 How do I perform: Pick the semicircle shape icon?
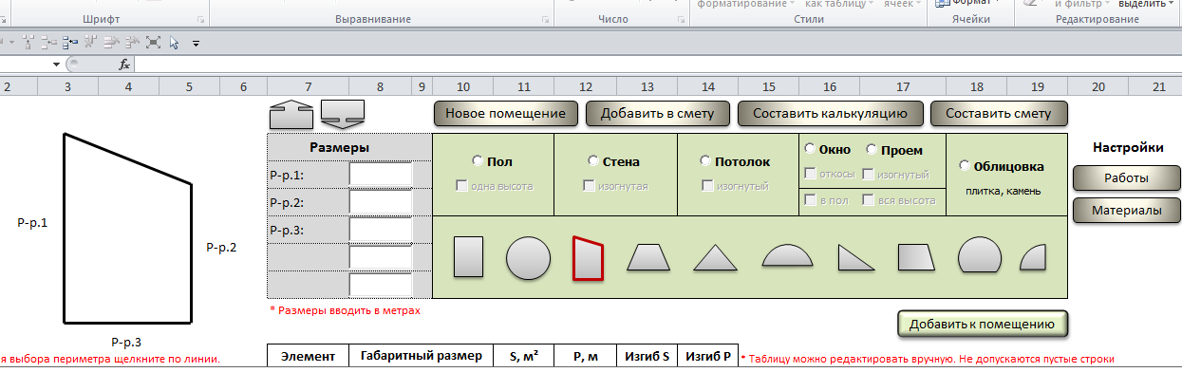coord(788,256)
